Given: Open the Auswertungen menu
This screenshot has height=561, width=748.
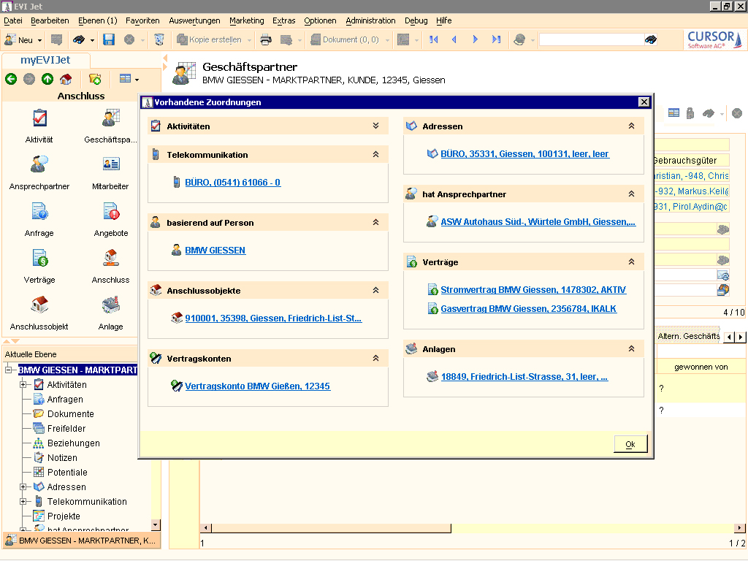Looking at the screenshot, I should (194, 20).
